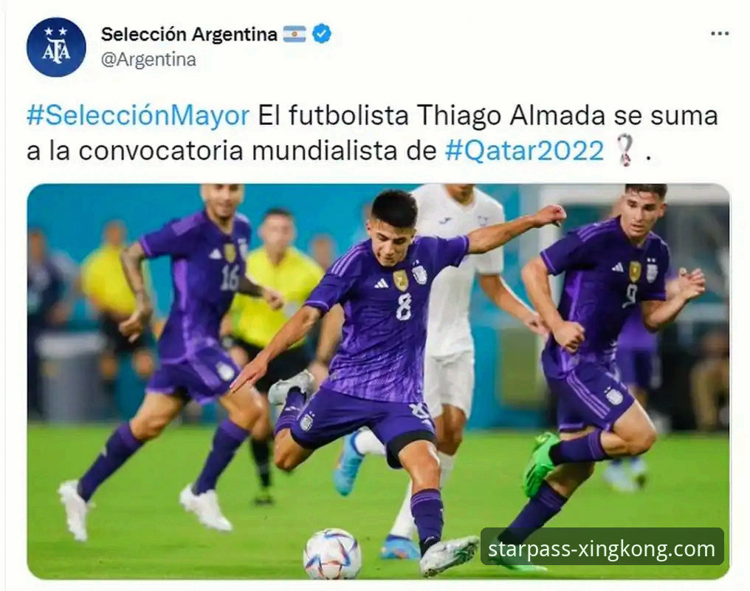
Task: Open the AFA profile avatar
Action: point(56,47)
